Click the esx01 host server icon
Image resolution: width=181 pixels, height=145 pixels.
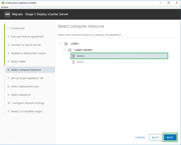click(x=74, y=62)
